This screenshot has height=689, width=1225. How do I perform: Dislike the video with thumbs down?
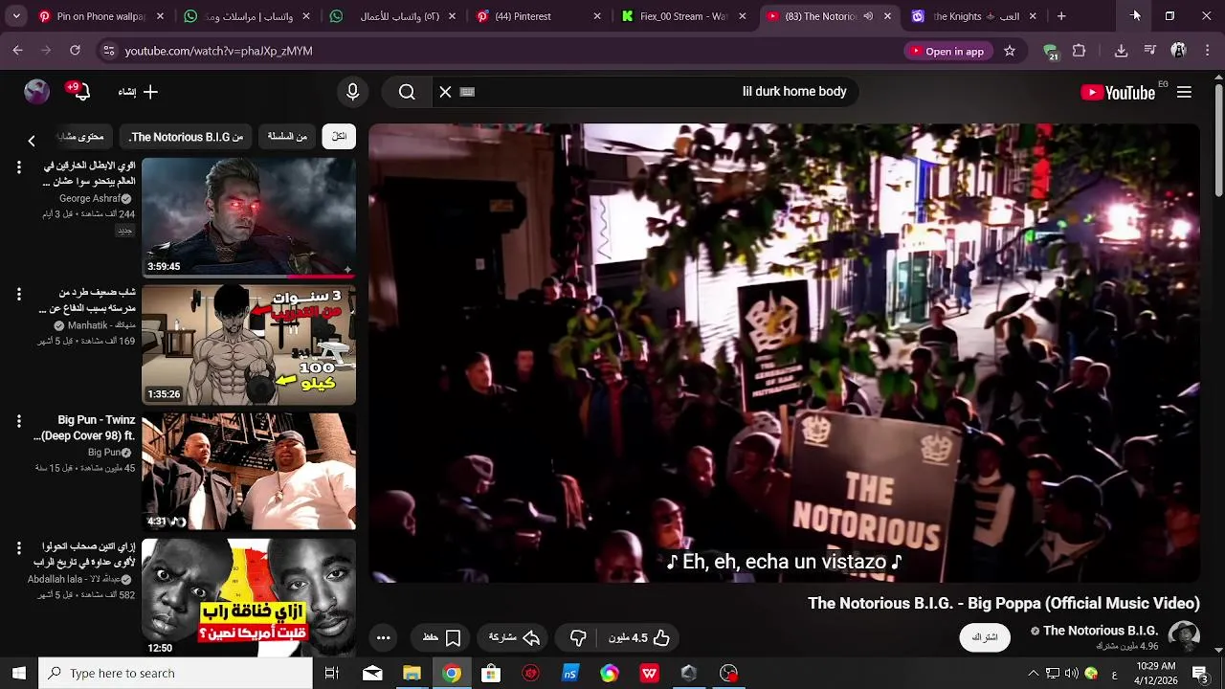pos(578,637)
